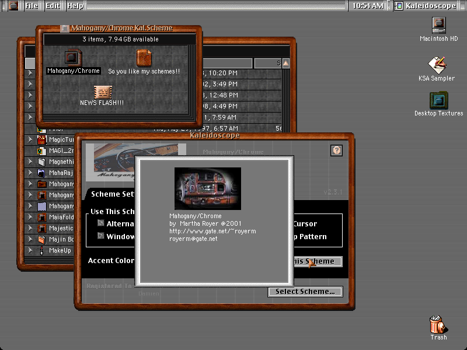Screen dimensions: 467x350
Task: Toggle the Window… checkbox in Kaleidoscope
Action: click(101, 236)
